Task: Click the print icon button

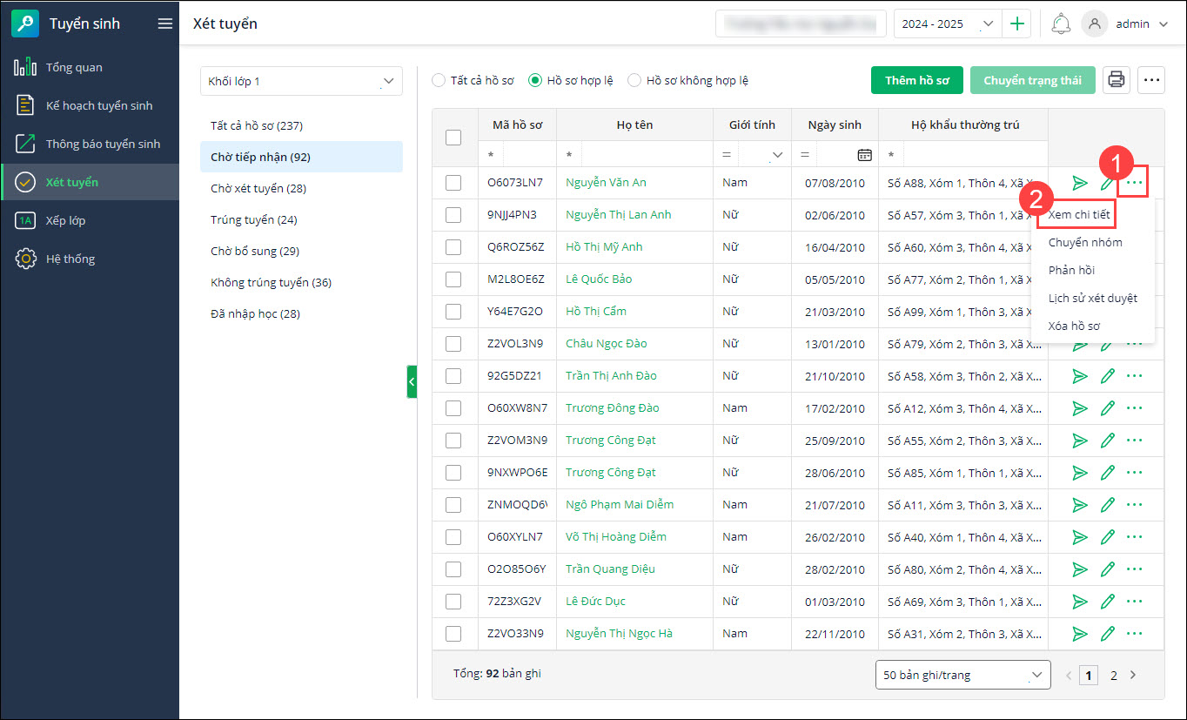Action: coord(1117,80)
